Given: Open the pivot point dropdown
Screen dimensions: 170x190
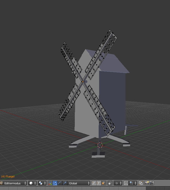Looking at the screenshot, I should 42,183.
